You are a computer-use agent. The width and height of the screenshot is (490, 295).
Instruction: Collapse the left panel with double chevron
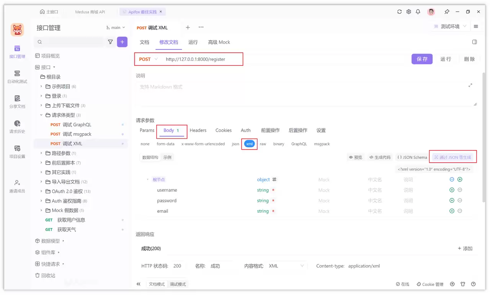pyautogui.click(x=139, y=284)
